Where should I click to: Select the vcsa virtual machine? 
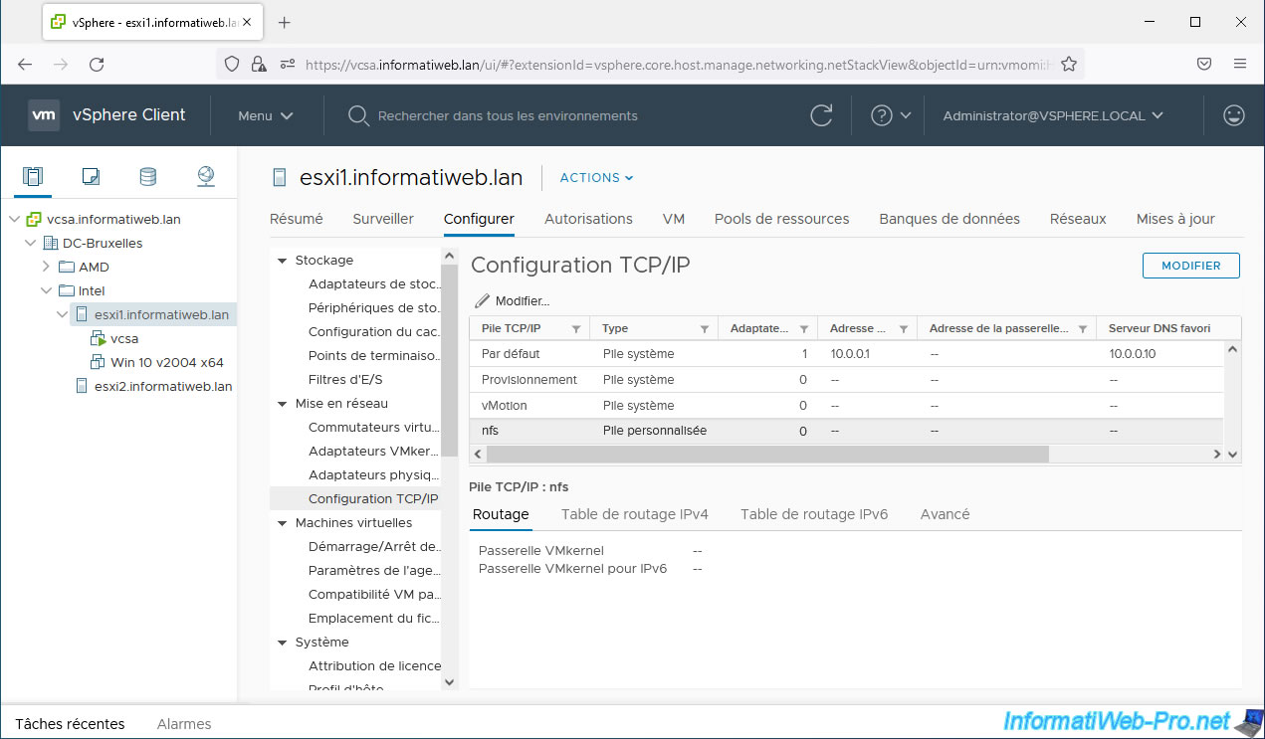(124, 338)
